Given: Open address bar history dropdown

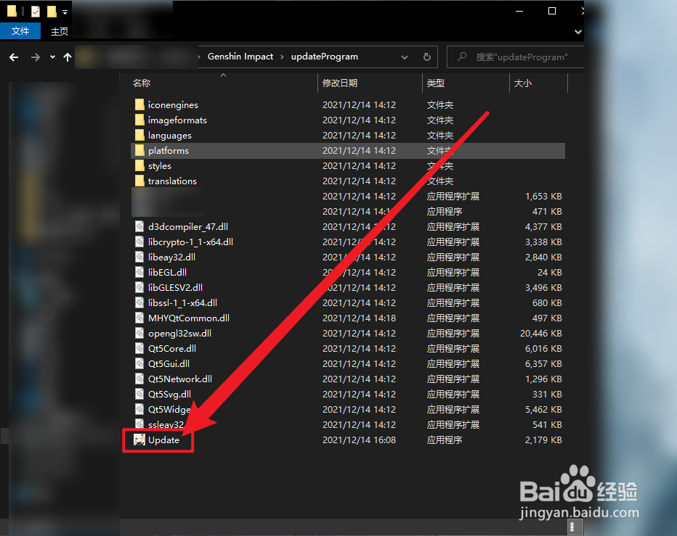Looking at the screenshot, I should [x=405, y=57].
